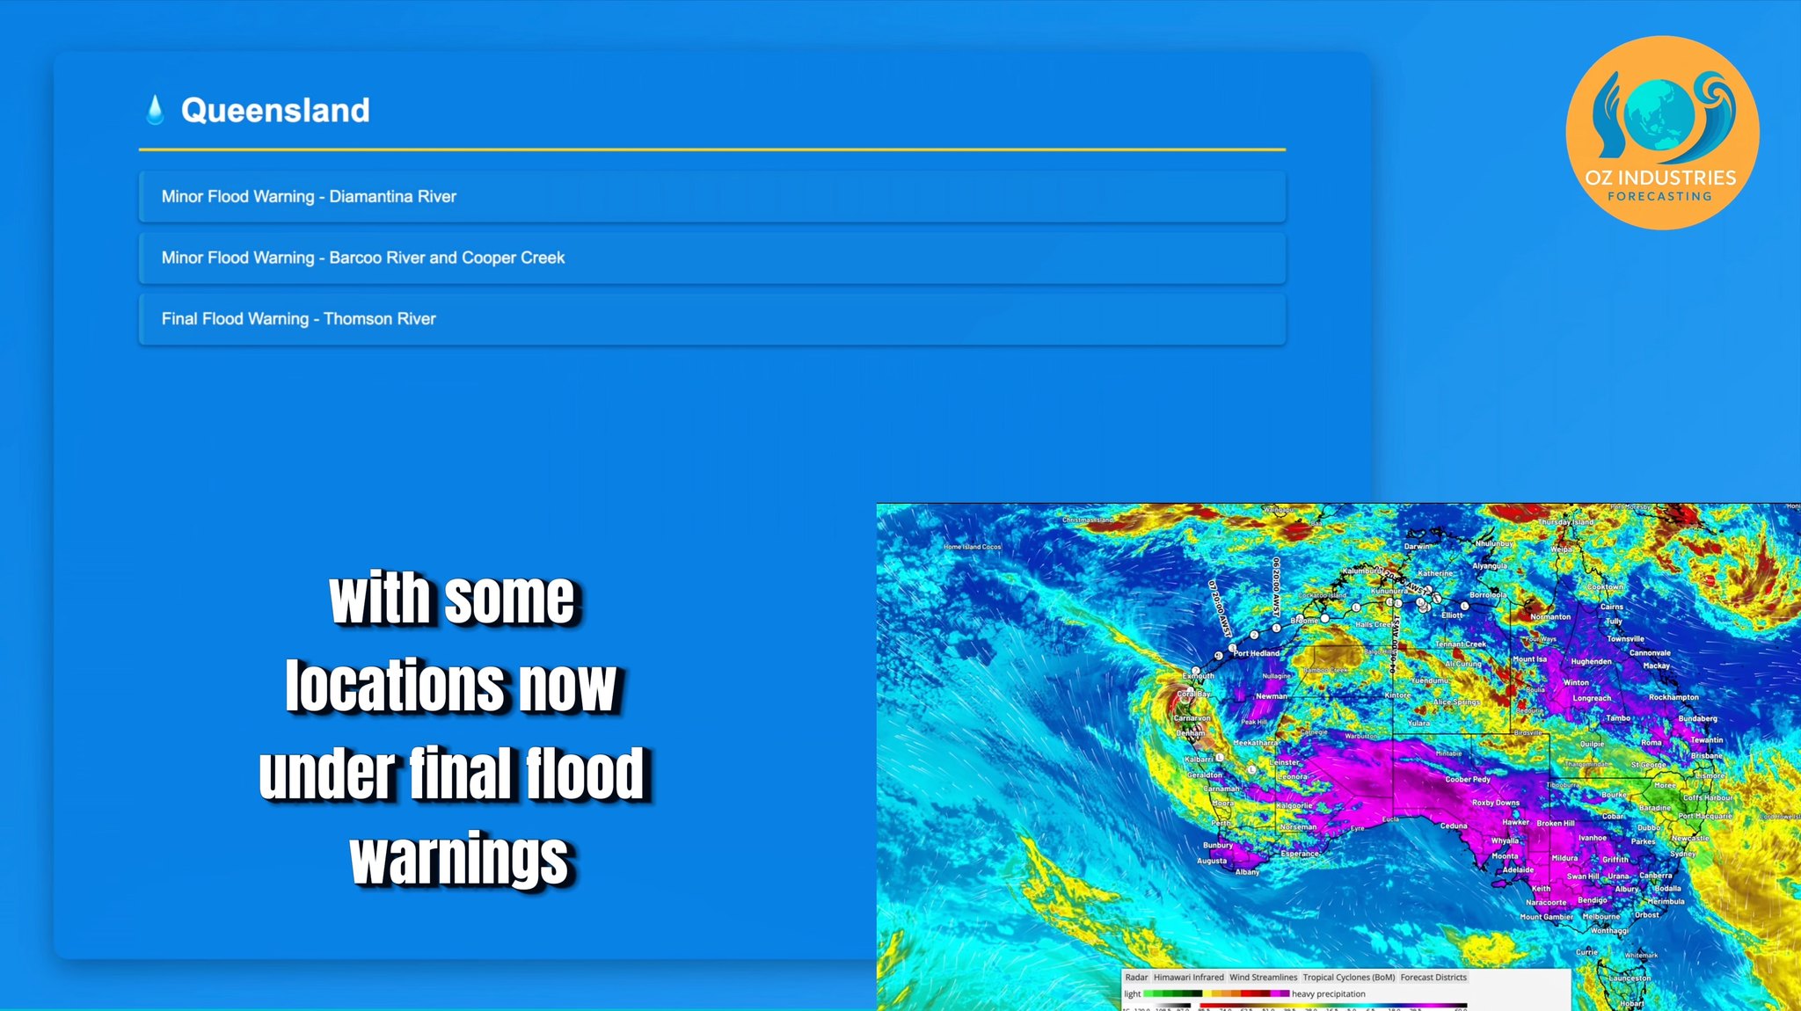Screen dimensions: 1801x1011
Task: Click the Perth label on the map
Action: click(x=1221, y=823)
